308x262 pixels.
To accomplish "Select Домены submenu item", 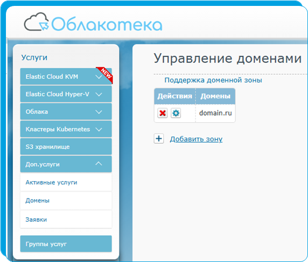I will tap(66, 201).
